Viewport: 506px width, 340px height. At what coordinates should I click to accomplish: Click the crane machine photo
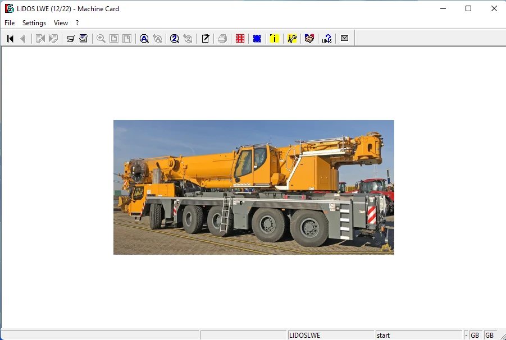(254, 187)
